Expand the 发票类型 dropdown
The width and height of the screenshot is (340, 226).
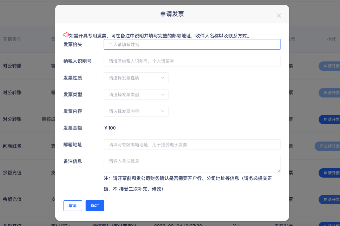pos(136,94)
